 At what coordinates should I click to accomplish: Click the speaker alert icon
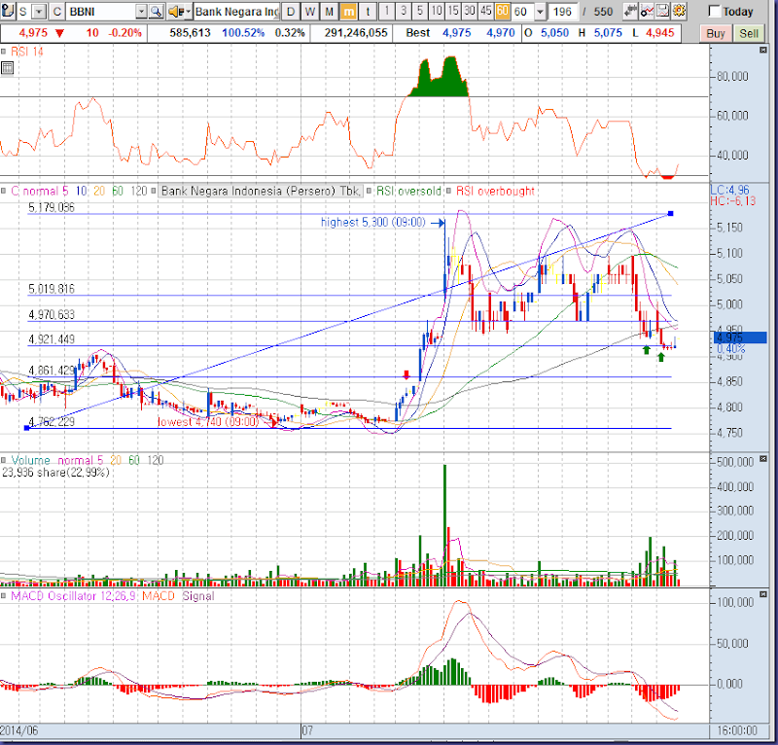[175, 12]
